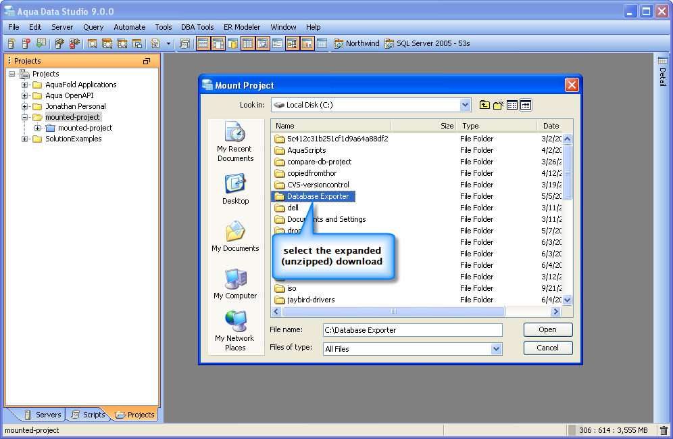Click the Open button

click(548, 329)
